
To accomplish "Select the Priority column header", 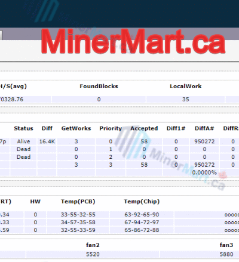I will (111, 128).
